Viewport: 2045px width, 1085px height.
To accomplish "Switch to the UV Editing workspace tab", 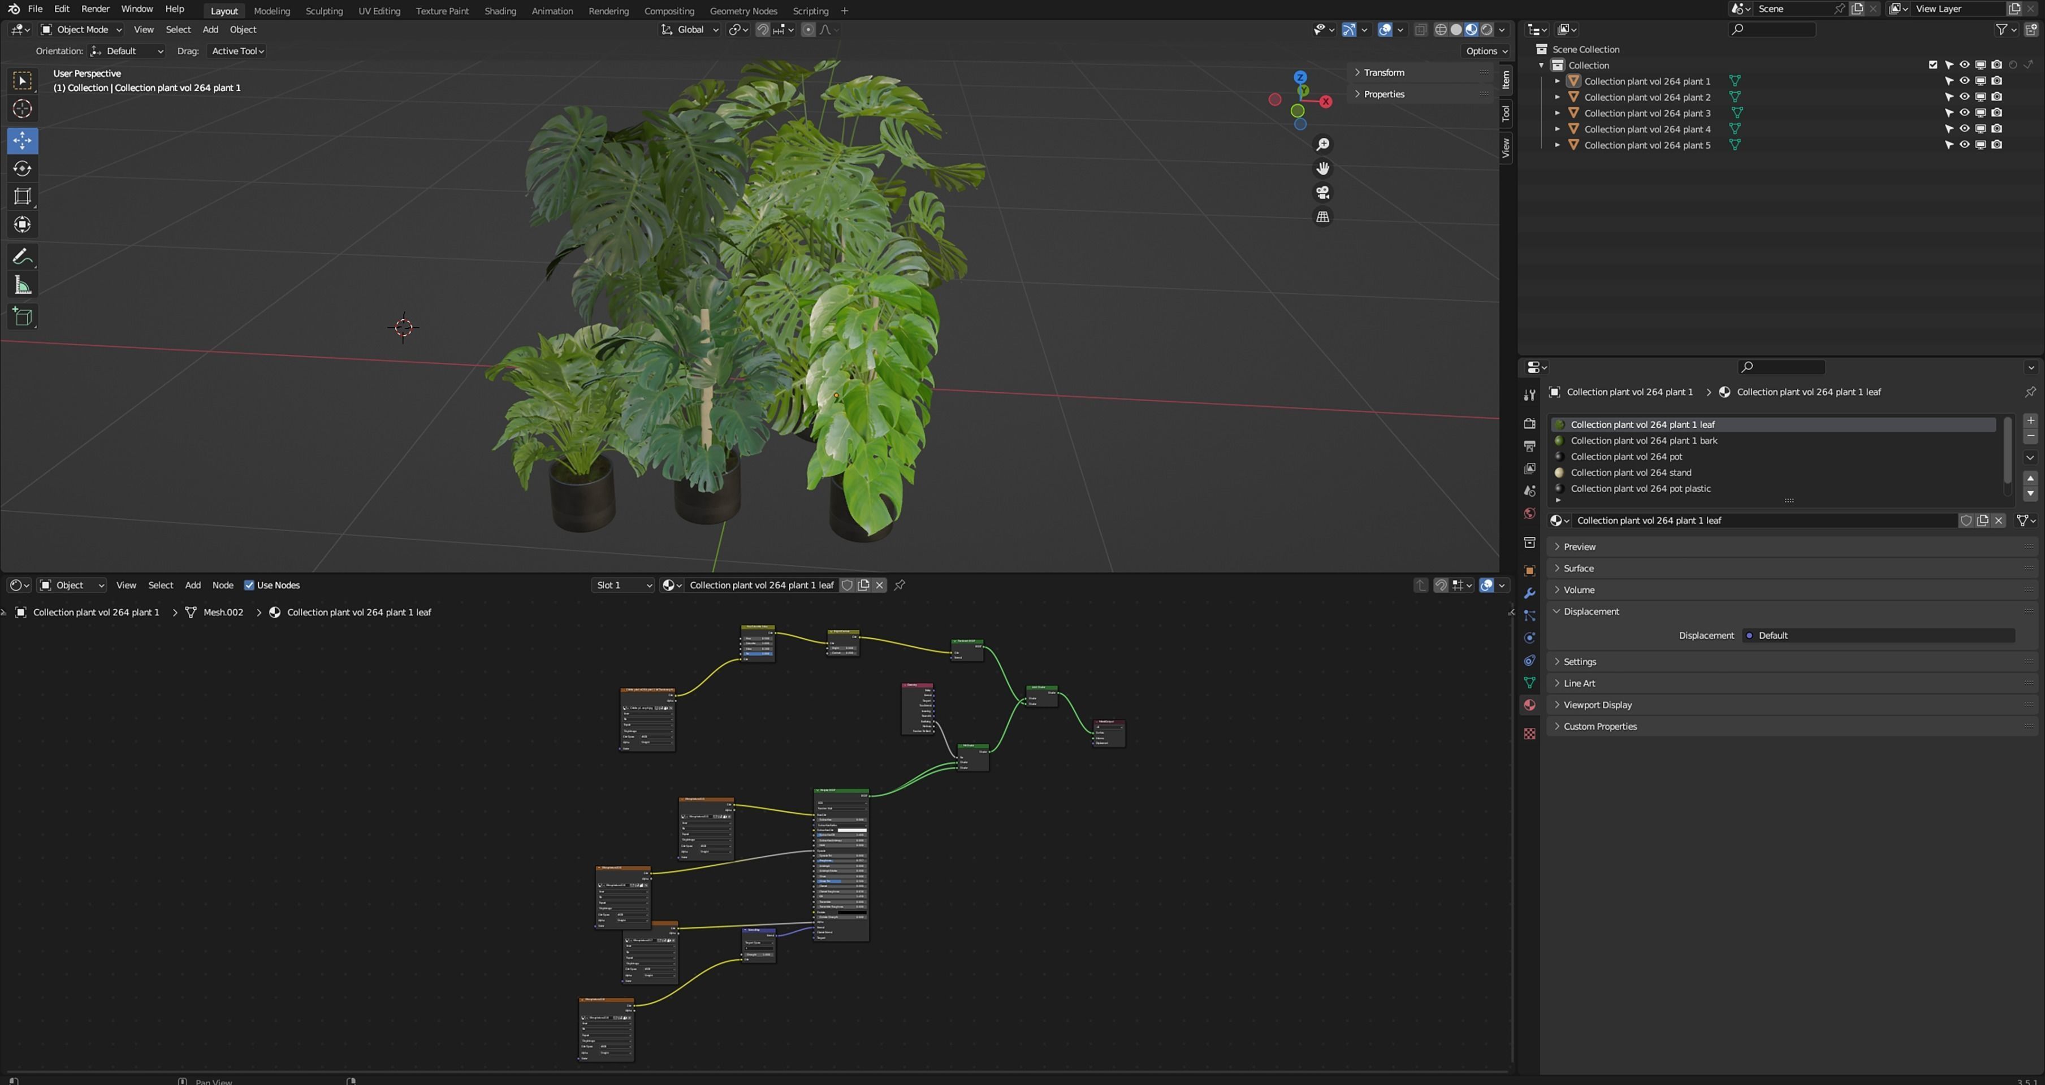I will click(x=379, y=11).
